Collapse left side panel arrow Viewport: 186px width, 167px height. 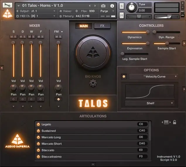point(2,68)
